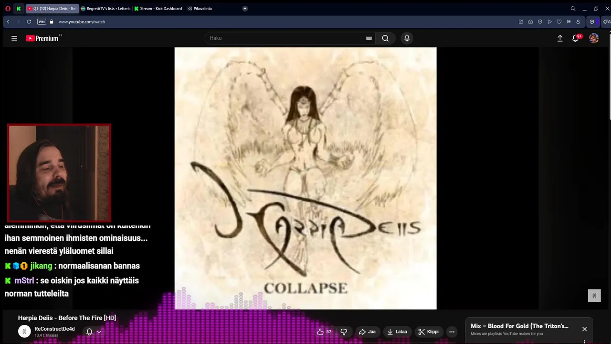611x344 pixels.
Task: Submit search with the magnifier button
Action: pos(385,38)
